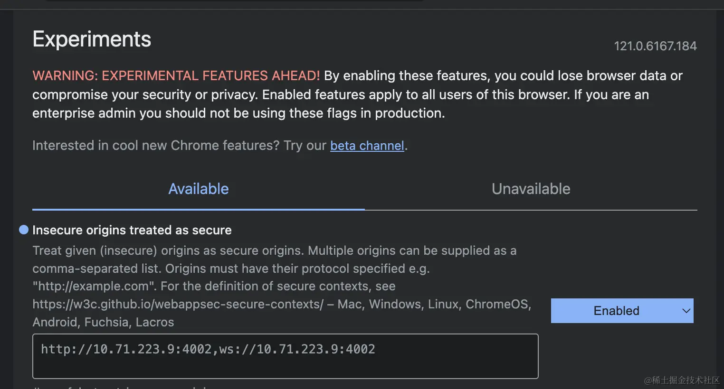Image resolution: width=724 pixels, height=389 pixels.
Task: Click the Interested in cool new Chrome features text
Action: point(156,146)
